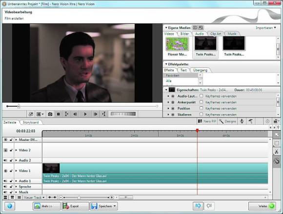Open the Musik media tab
The image size is (283, 214).
pyautogui.click(x=232, y=34)
